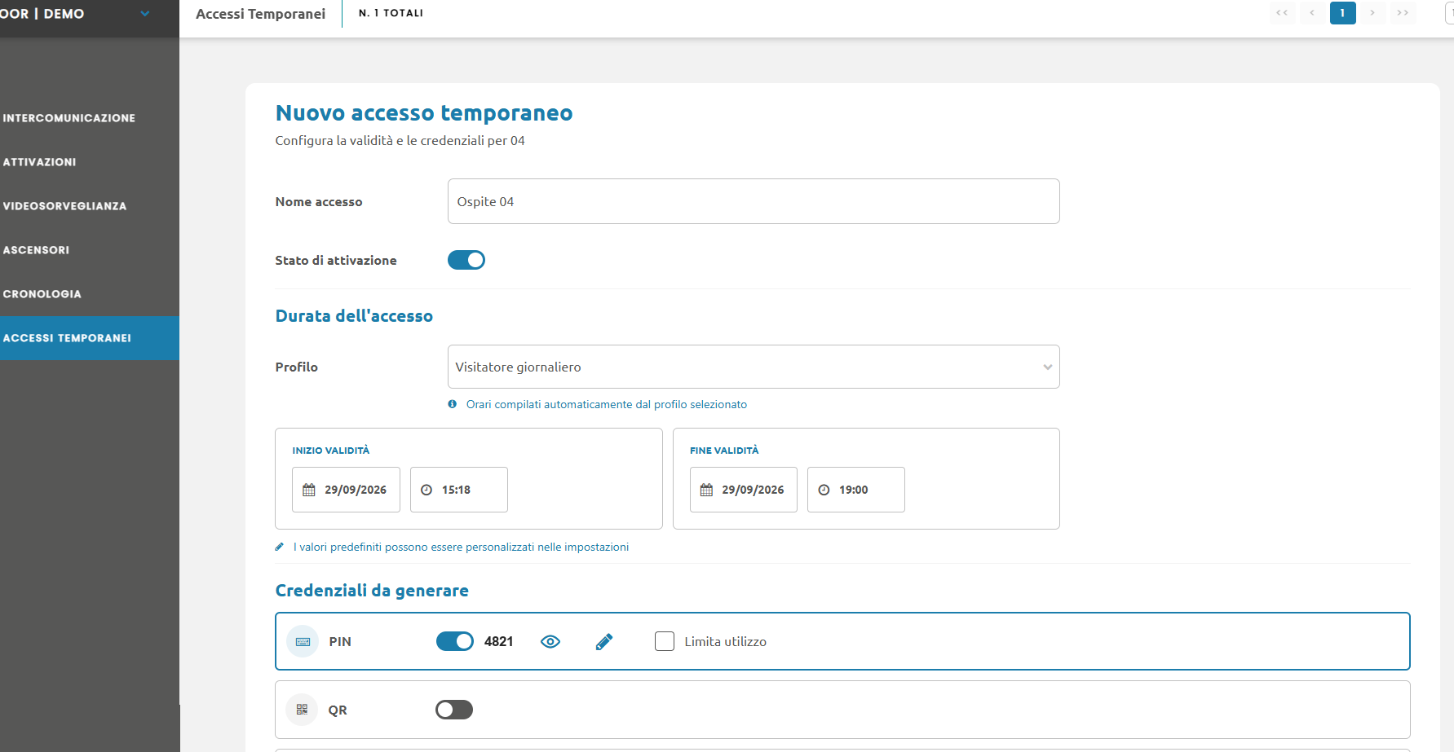Click page 1 pagination button
The height and width of the screenshot is (752, 1454).
(x=1342, y=13)
